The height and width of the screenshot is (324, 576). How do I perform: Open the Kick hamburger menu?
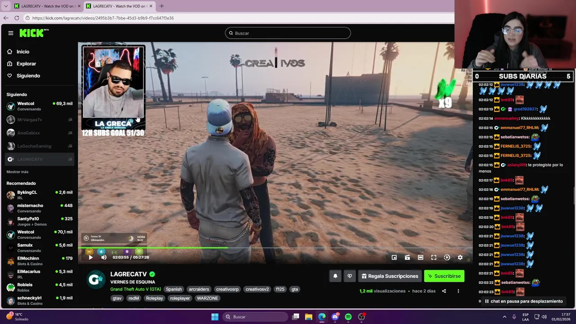(10, 33)
